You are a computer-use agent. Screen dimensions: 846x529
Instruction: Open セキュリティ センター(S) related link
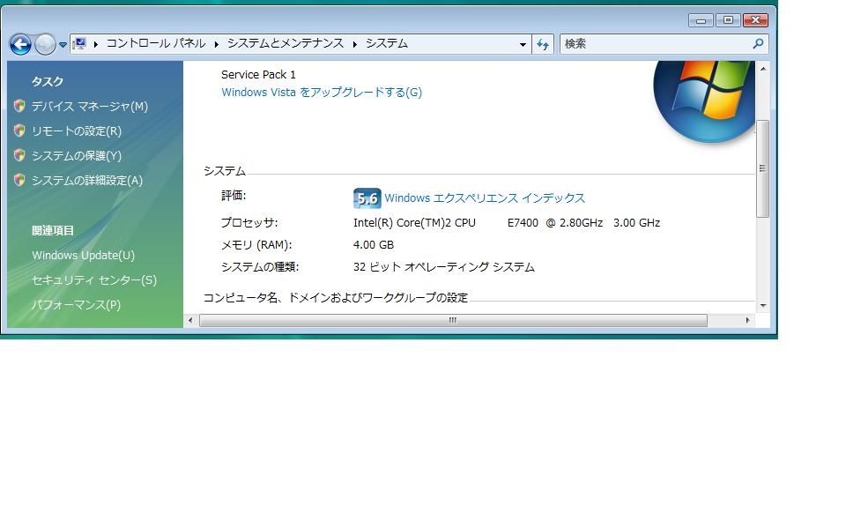(x=94, y=280)
